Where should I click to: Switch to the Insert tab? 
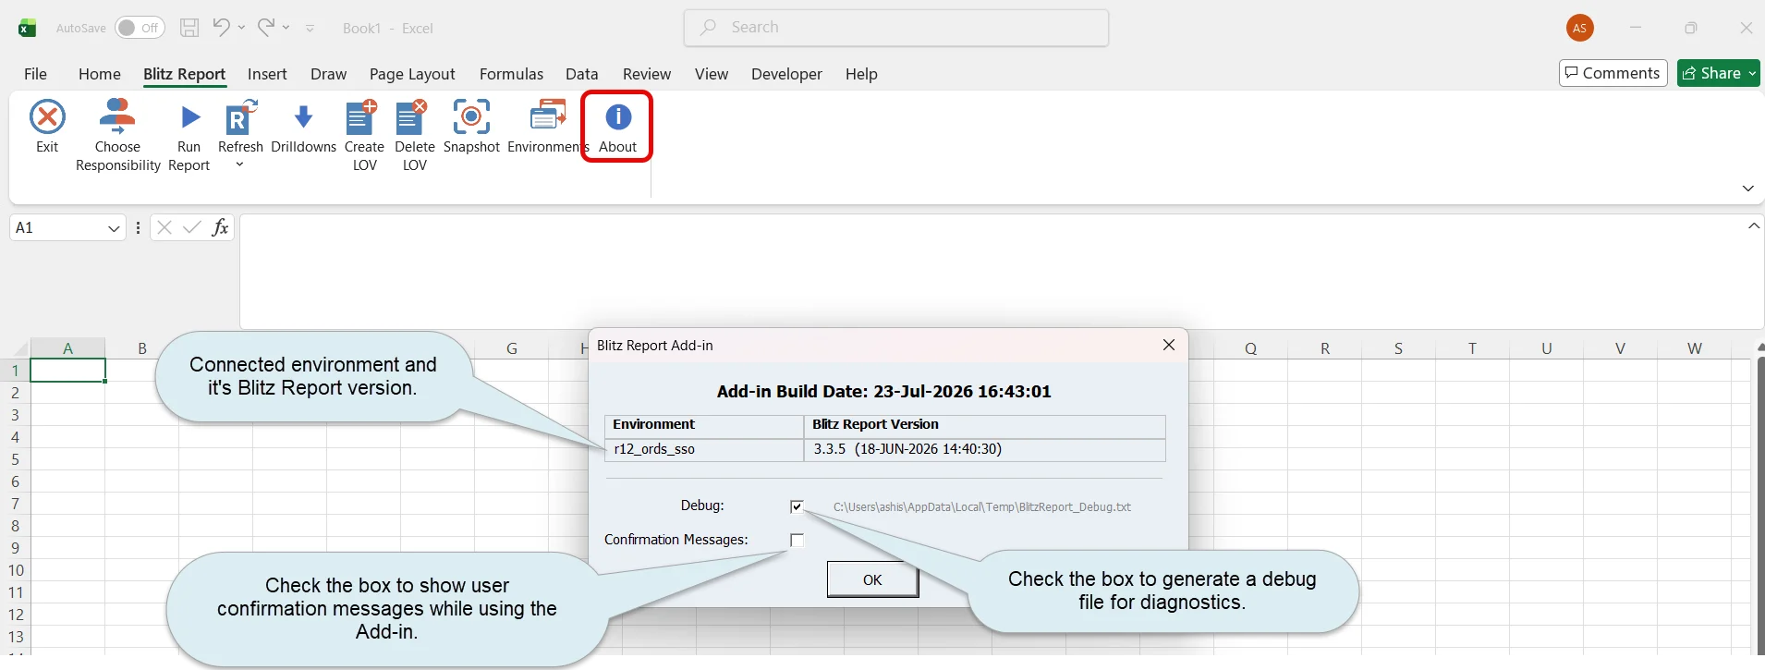tap(267, 74)
